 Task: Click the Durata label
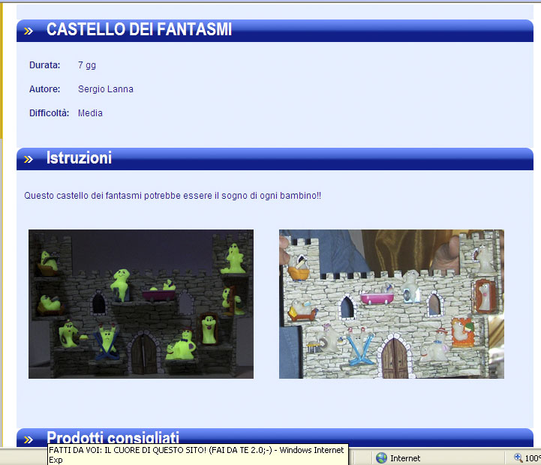(44, 64)
